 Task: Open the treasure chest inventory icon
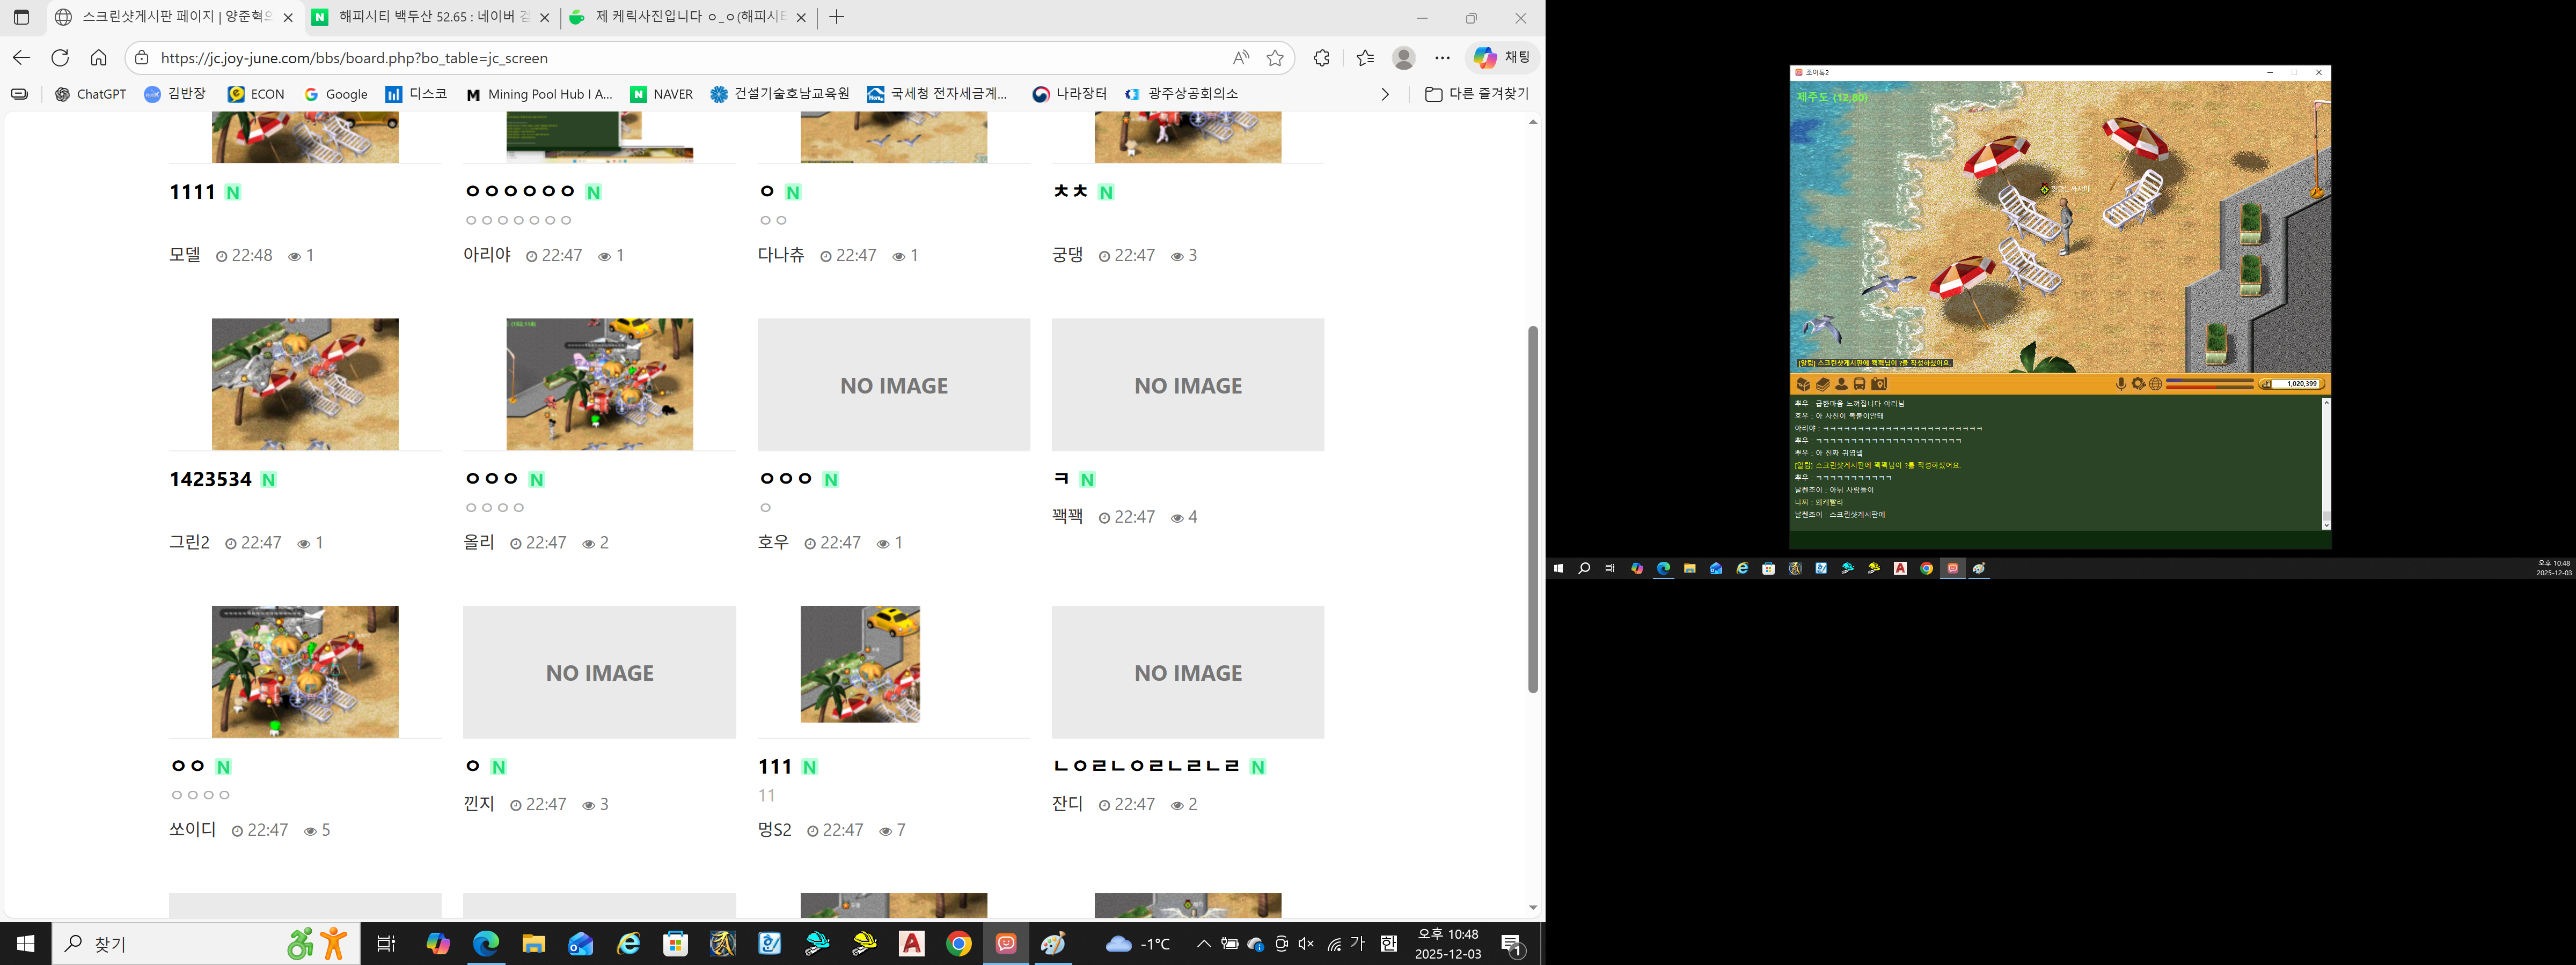[x=1803, y=384]
